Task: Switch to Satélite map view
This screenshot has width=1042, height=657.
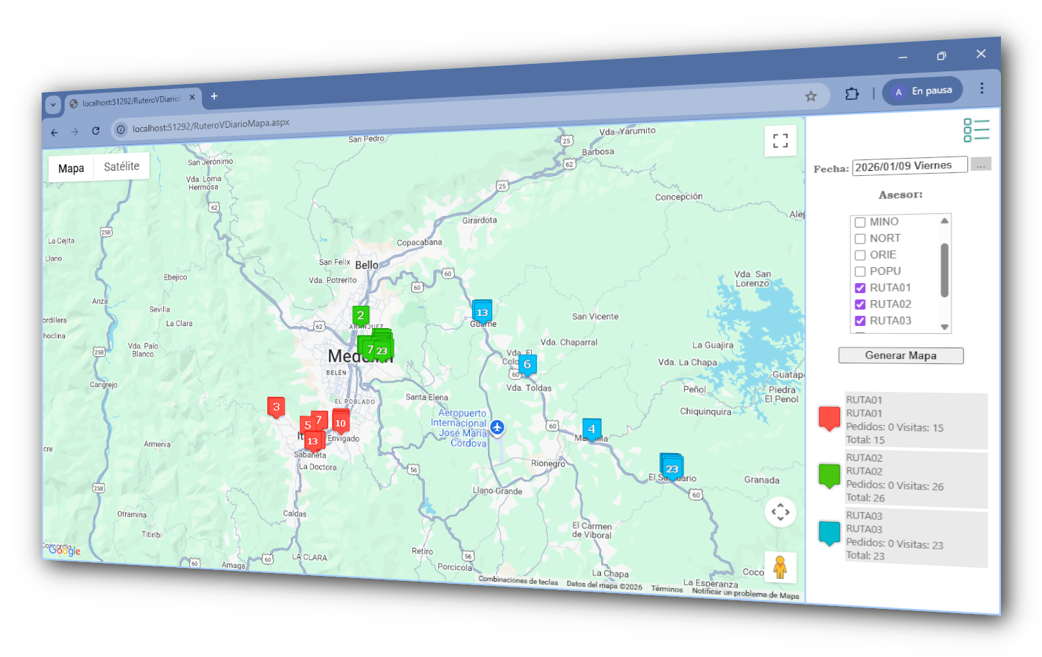Action: pyautogui.click(x=121, y=167)
